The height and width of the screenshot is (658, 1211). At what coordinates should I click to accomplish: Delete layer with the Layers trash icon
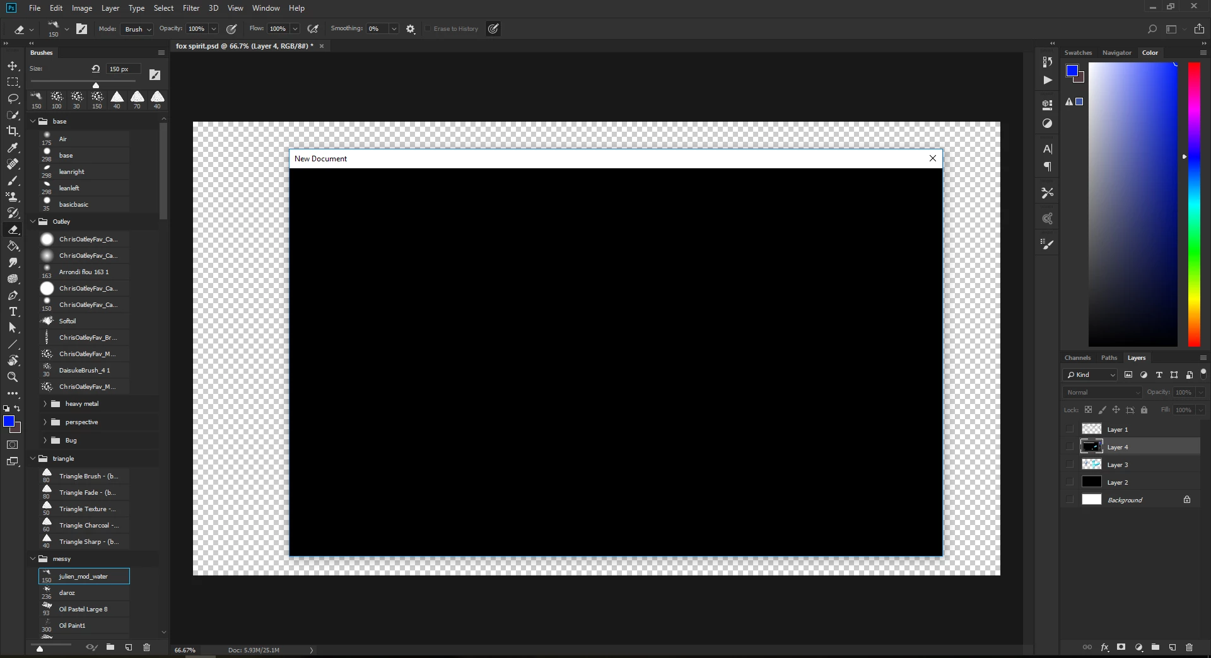click(1189, 647)
